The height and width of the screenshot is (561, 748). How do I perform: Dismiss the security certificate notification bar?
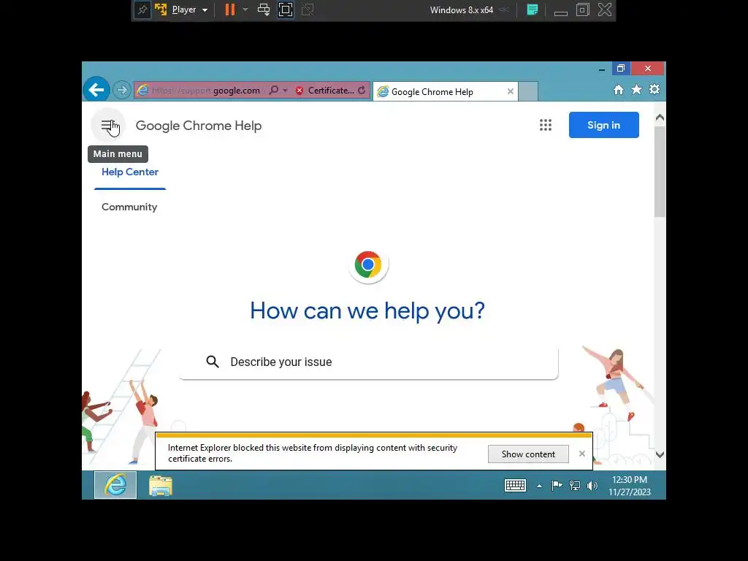click(581, 454)
